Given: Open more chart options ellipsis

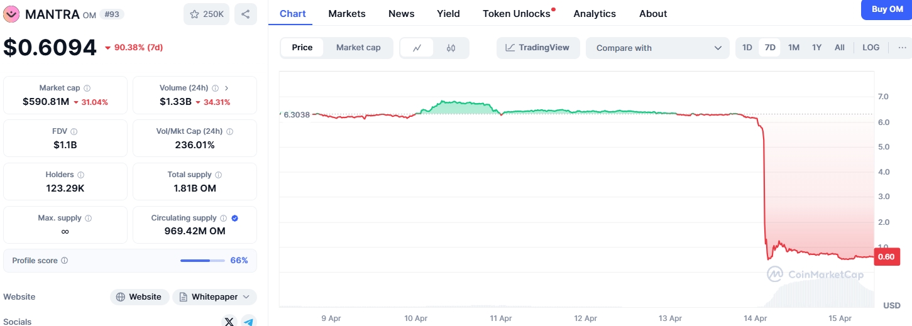Looking at the screenshot, I should [x=903, y=48].
